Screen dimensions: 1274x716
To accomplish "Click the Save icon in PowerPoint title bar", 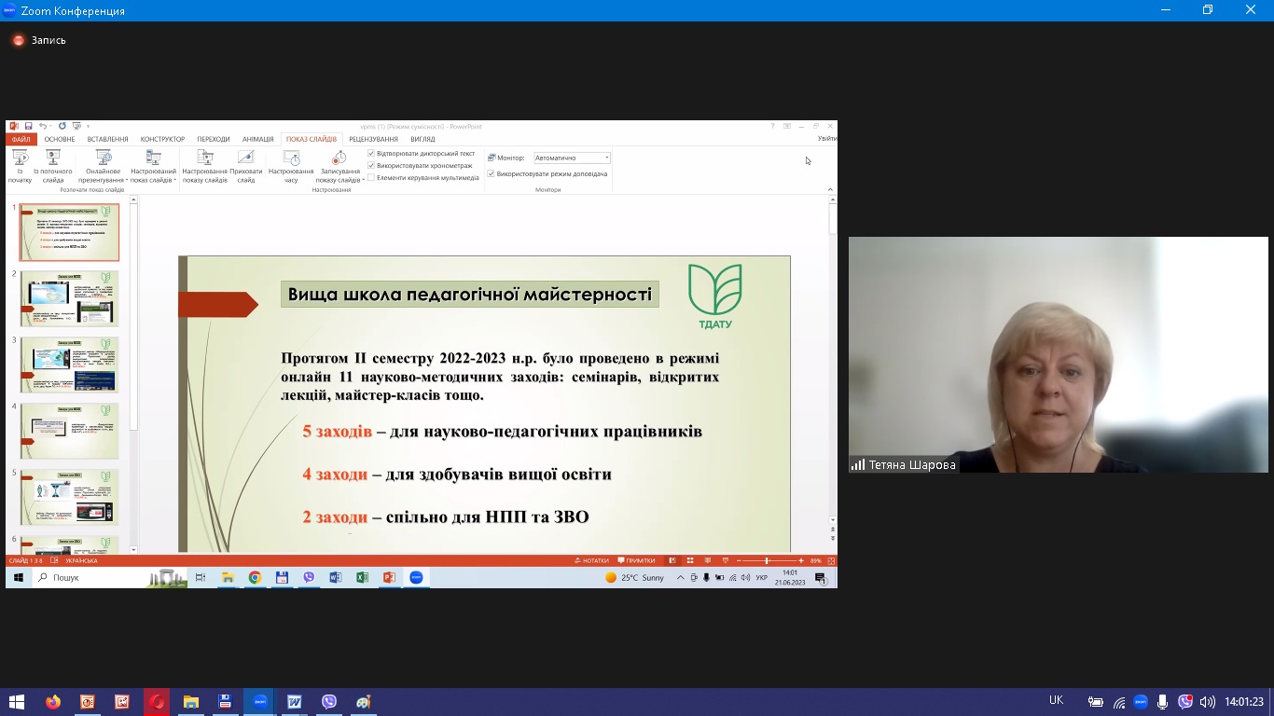I will click(x=29, y=126).
